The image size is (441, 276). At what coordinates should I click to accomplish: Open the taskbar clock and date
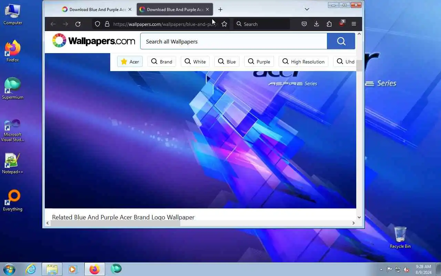423,269
